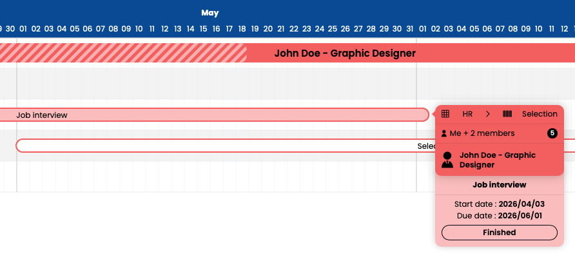Select day 31 in May header
The height and width of the screenshot is (259, 575).
[409, 28]
